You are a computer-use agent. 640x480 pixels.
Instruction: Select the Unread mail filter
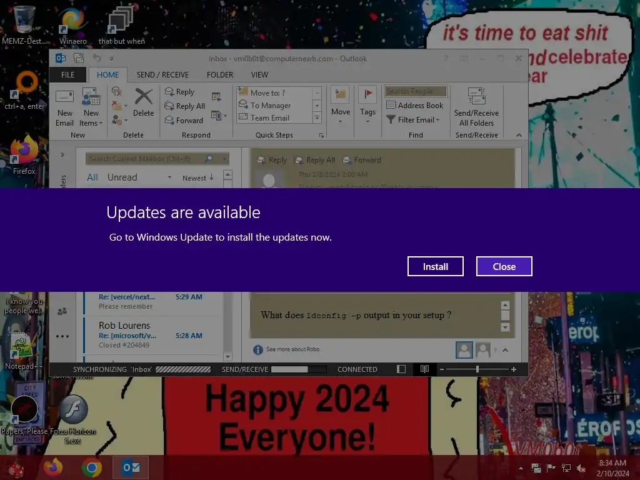click(x=122, y=177)
